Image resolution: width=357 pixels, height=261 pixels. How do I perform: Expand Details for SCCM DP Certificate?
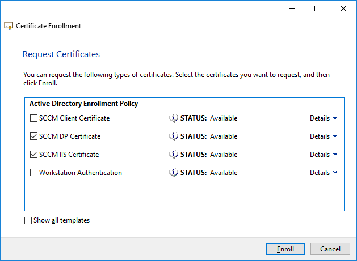324,136
